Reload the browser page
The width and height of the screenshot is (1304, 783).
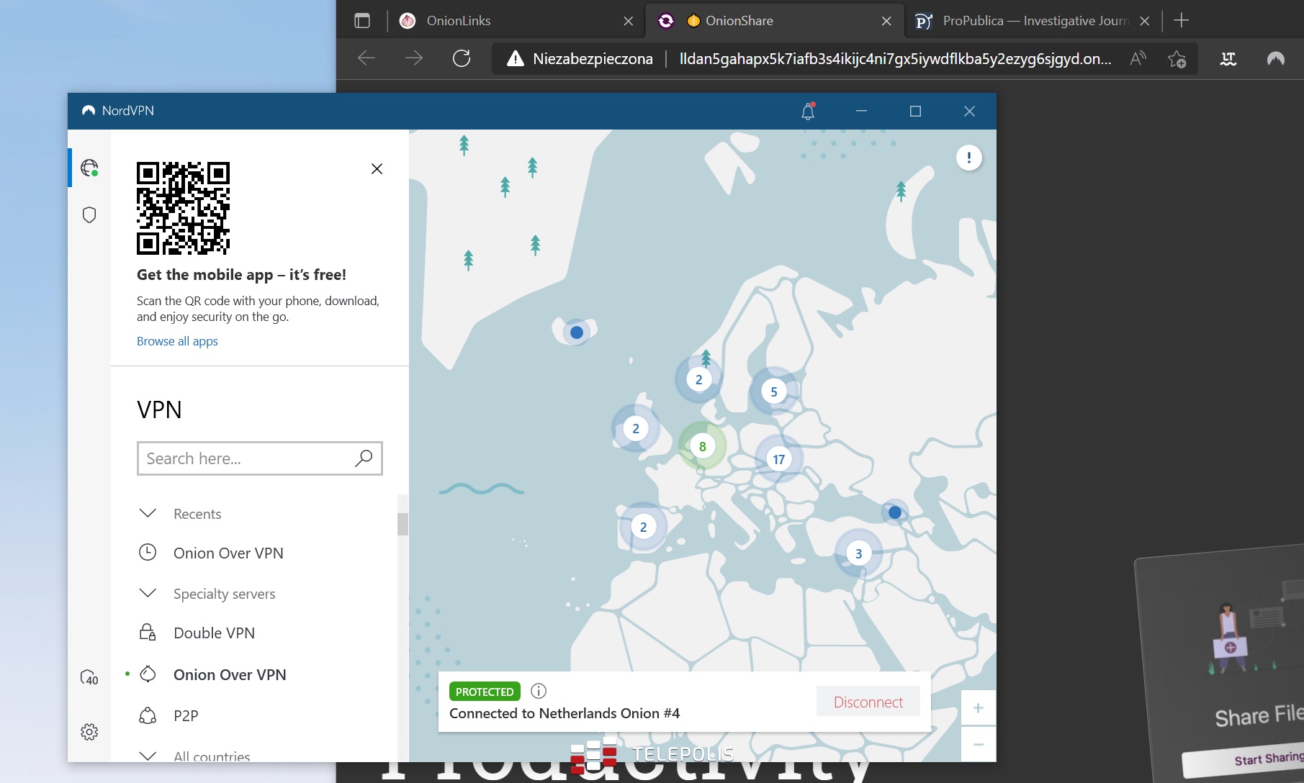pyautogui.click(x=462, y=58)
